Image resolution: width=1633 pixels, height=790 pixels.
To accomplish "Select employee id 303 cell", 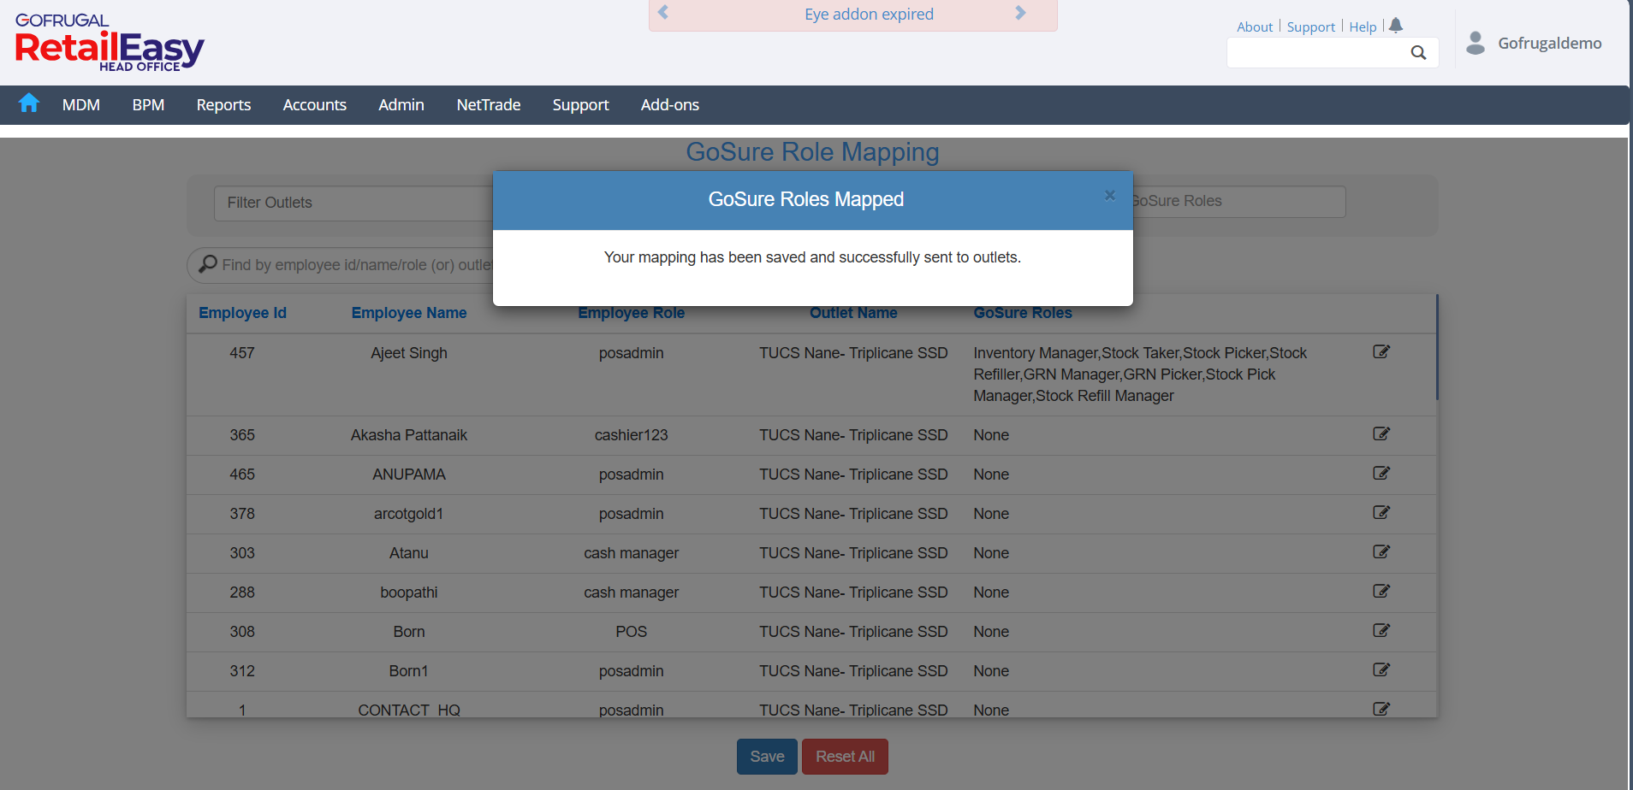I will 242,553.
